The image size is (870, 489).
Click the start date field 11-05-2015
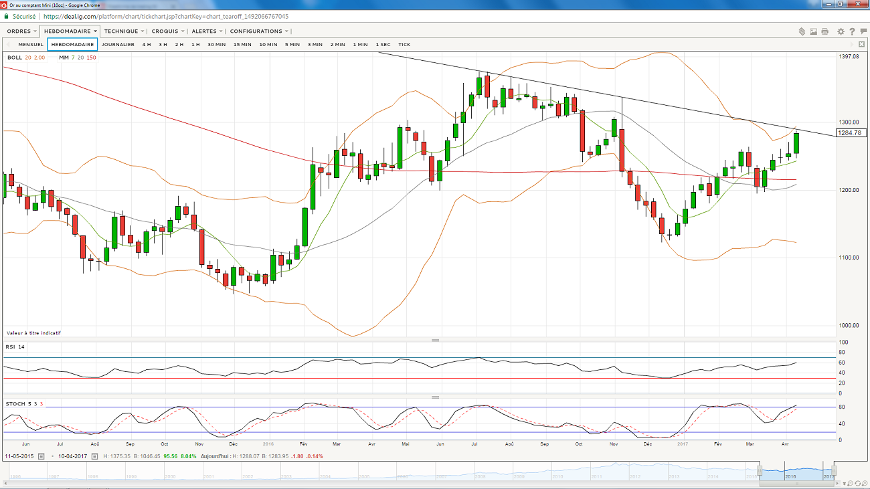[20, 456]
